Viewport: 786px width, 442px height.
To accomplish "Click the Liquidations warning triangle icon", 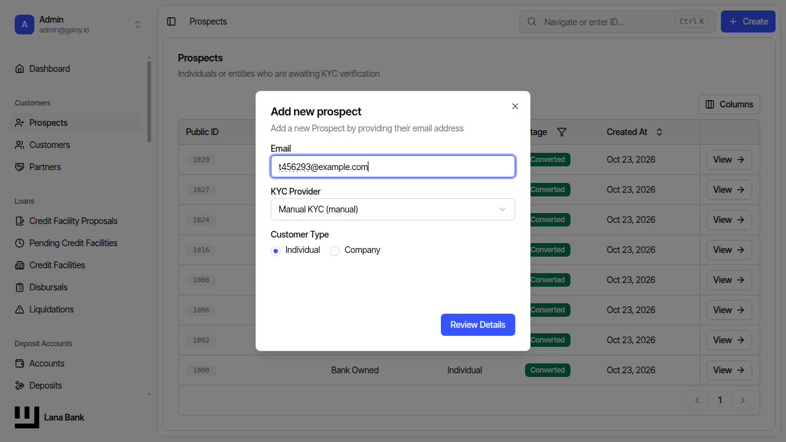I will pyautogui.click(x=20, y=309).
